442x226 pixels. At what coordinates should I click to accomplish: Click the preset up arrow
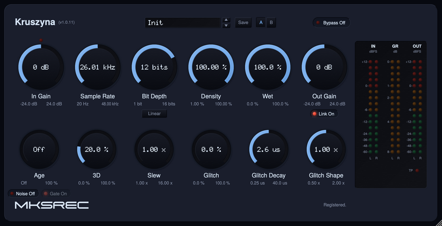tap(227, 19)
